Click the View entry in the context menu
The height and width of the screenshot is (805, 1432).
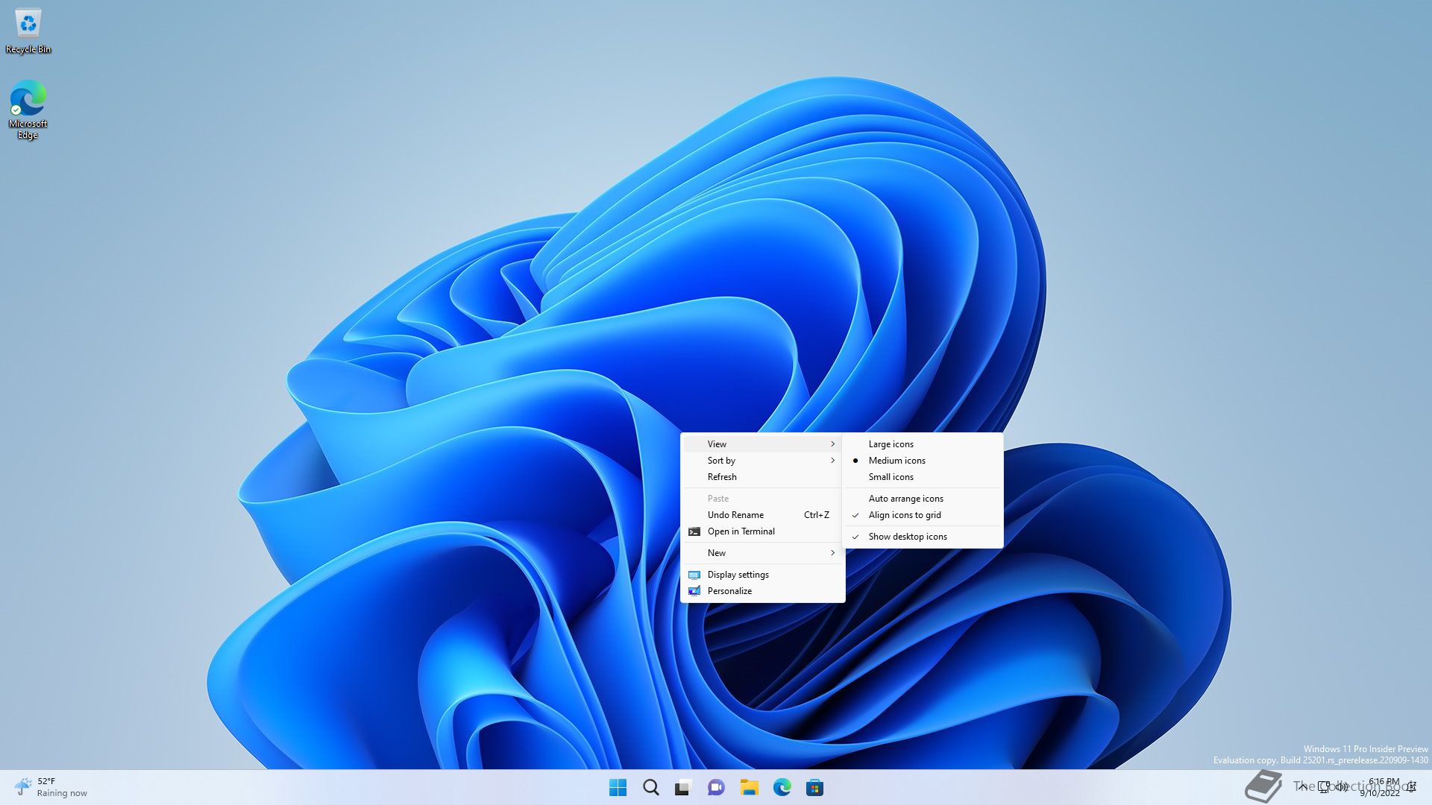(x=762, y=444)
